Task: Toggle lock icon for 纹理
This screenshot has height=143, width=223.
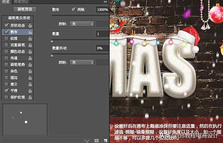Action: [30, 38]
